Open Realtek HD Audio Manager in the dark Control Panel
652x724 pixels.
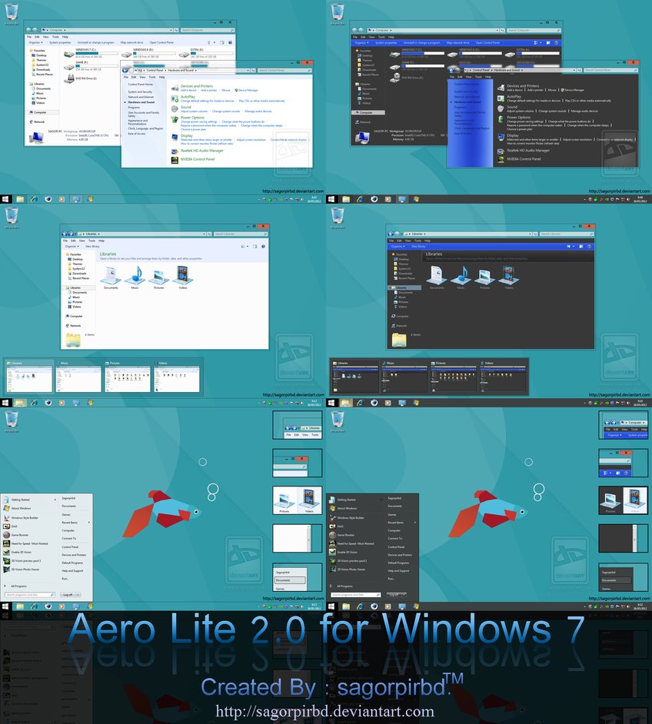(x=528, y=151)
